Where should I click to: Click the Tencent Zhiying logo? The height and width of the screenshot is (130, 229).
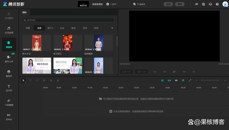click(x=14, y=4)
